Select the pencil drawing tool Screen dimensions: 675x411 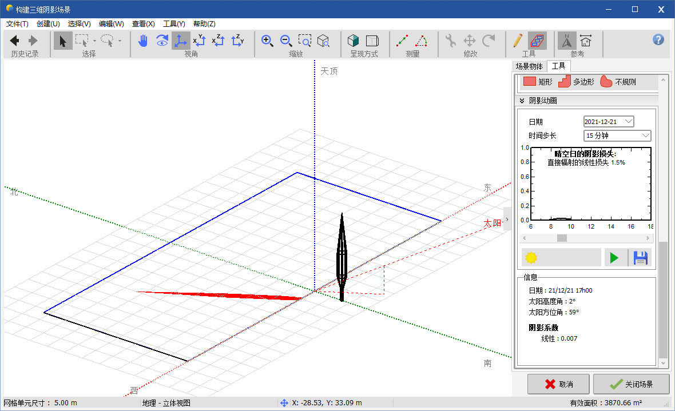(x=518, y=41)
